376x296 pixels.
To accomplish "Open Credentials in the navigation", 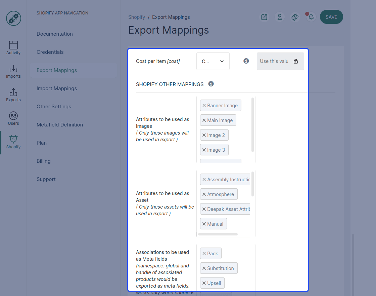I will point(50,52).
